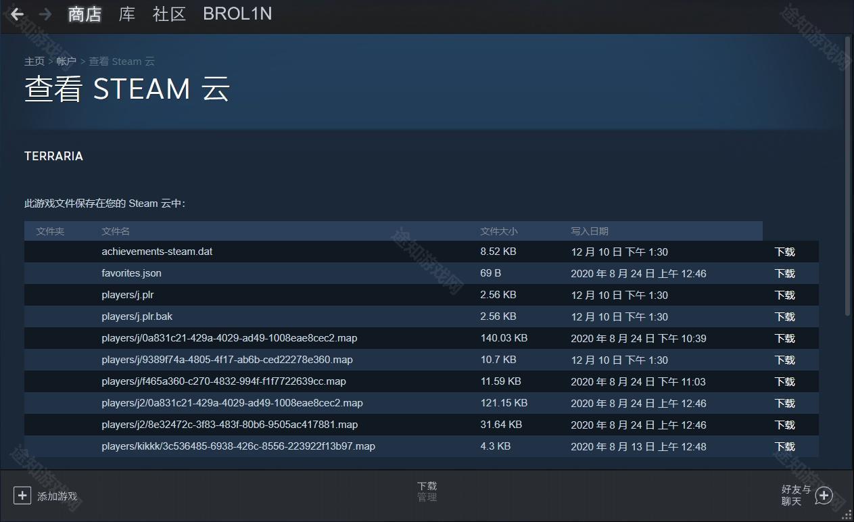854x522 pixels.
Task: Click the 8 月 13 日 date cell
Action: coord(638,446)
